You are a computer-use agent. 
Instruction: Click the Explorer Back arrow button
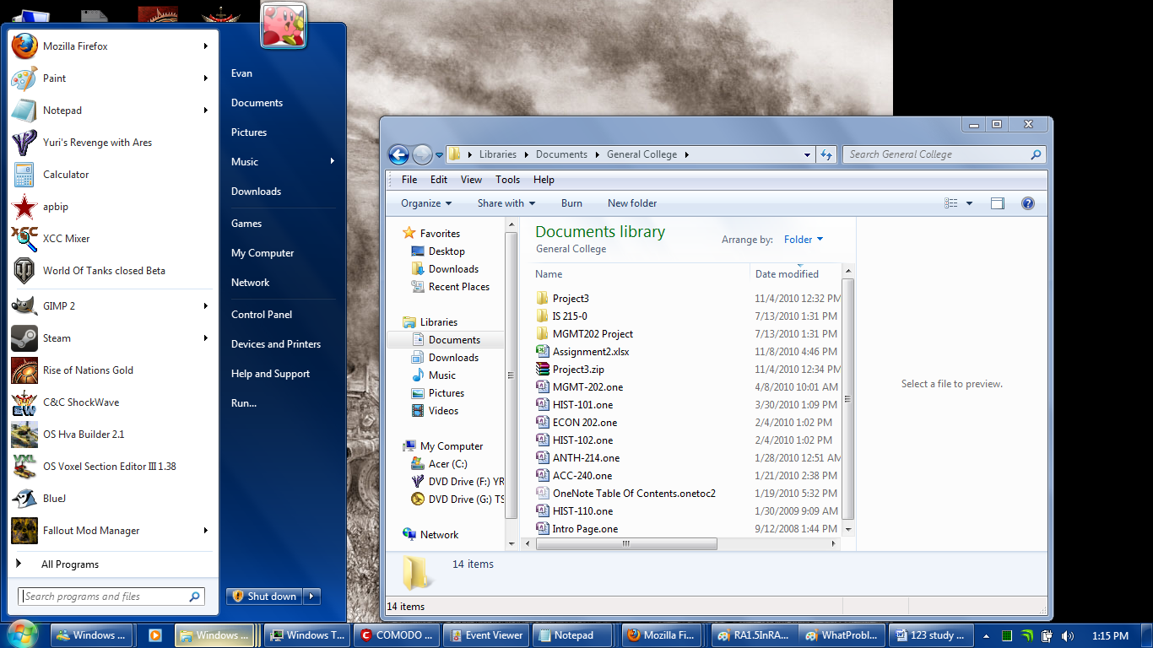tap(398, 154)
